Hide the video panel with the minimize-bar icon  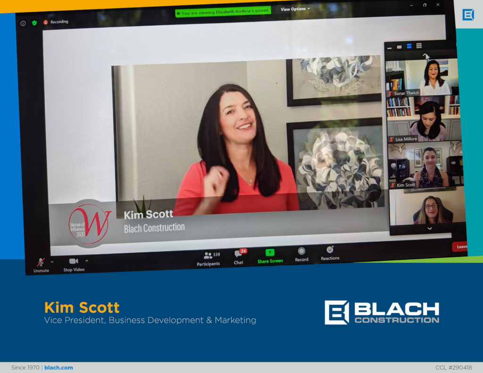tap(390, 48)
